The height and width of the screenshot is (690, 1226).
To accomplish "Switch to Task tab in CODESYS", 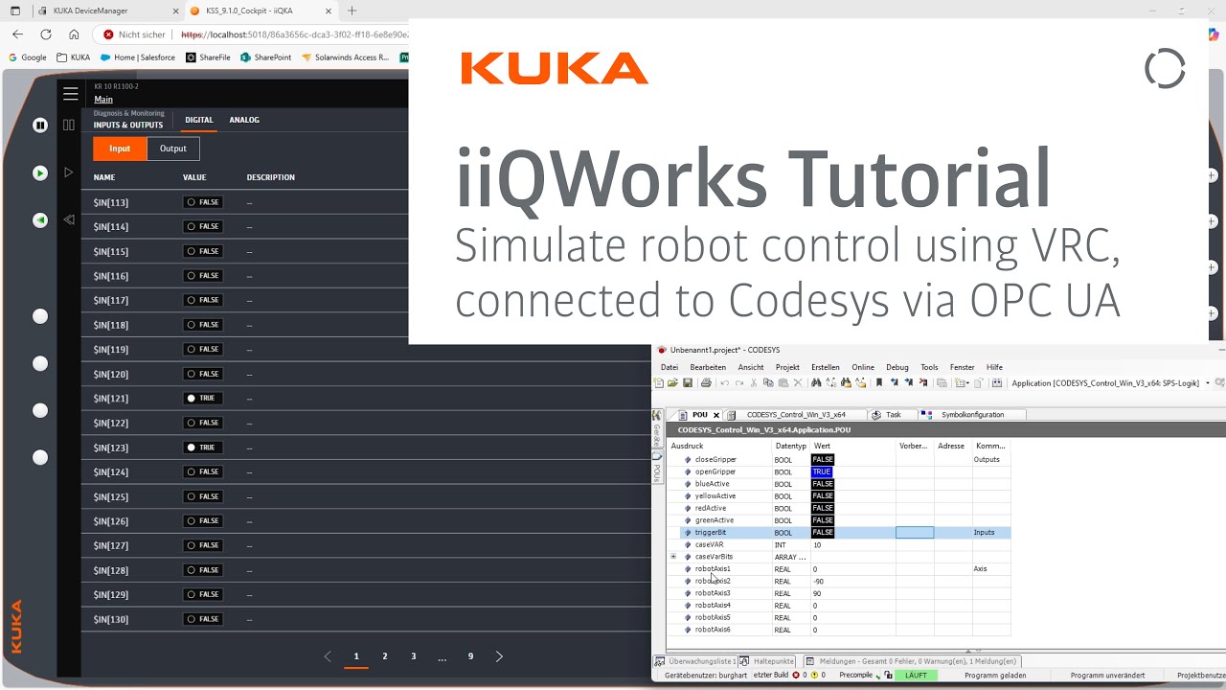I will click(893, 415).
